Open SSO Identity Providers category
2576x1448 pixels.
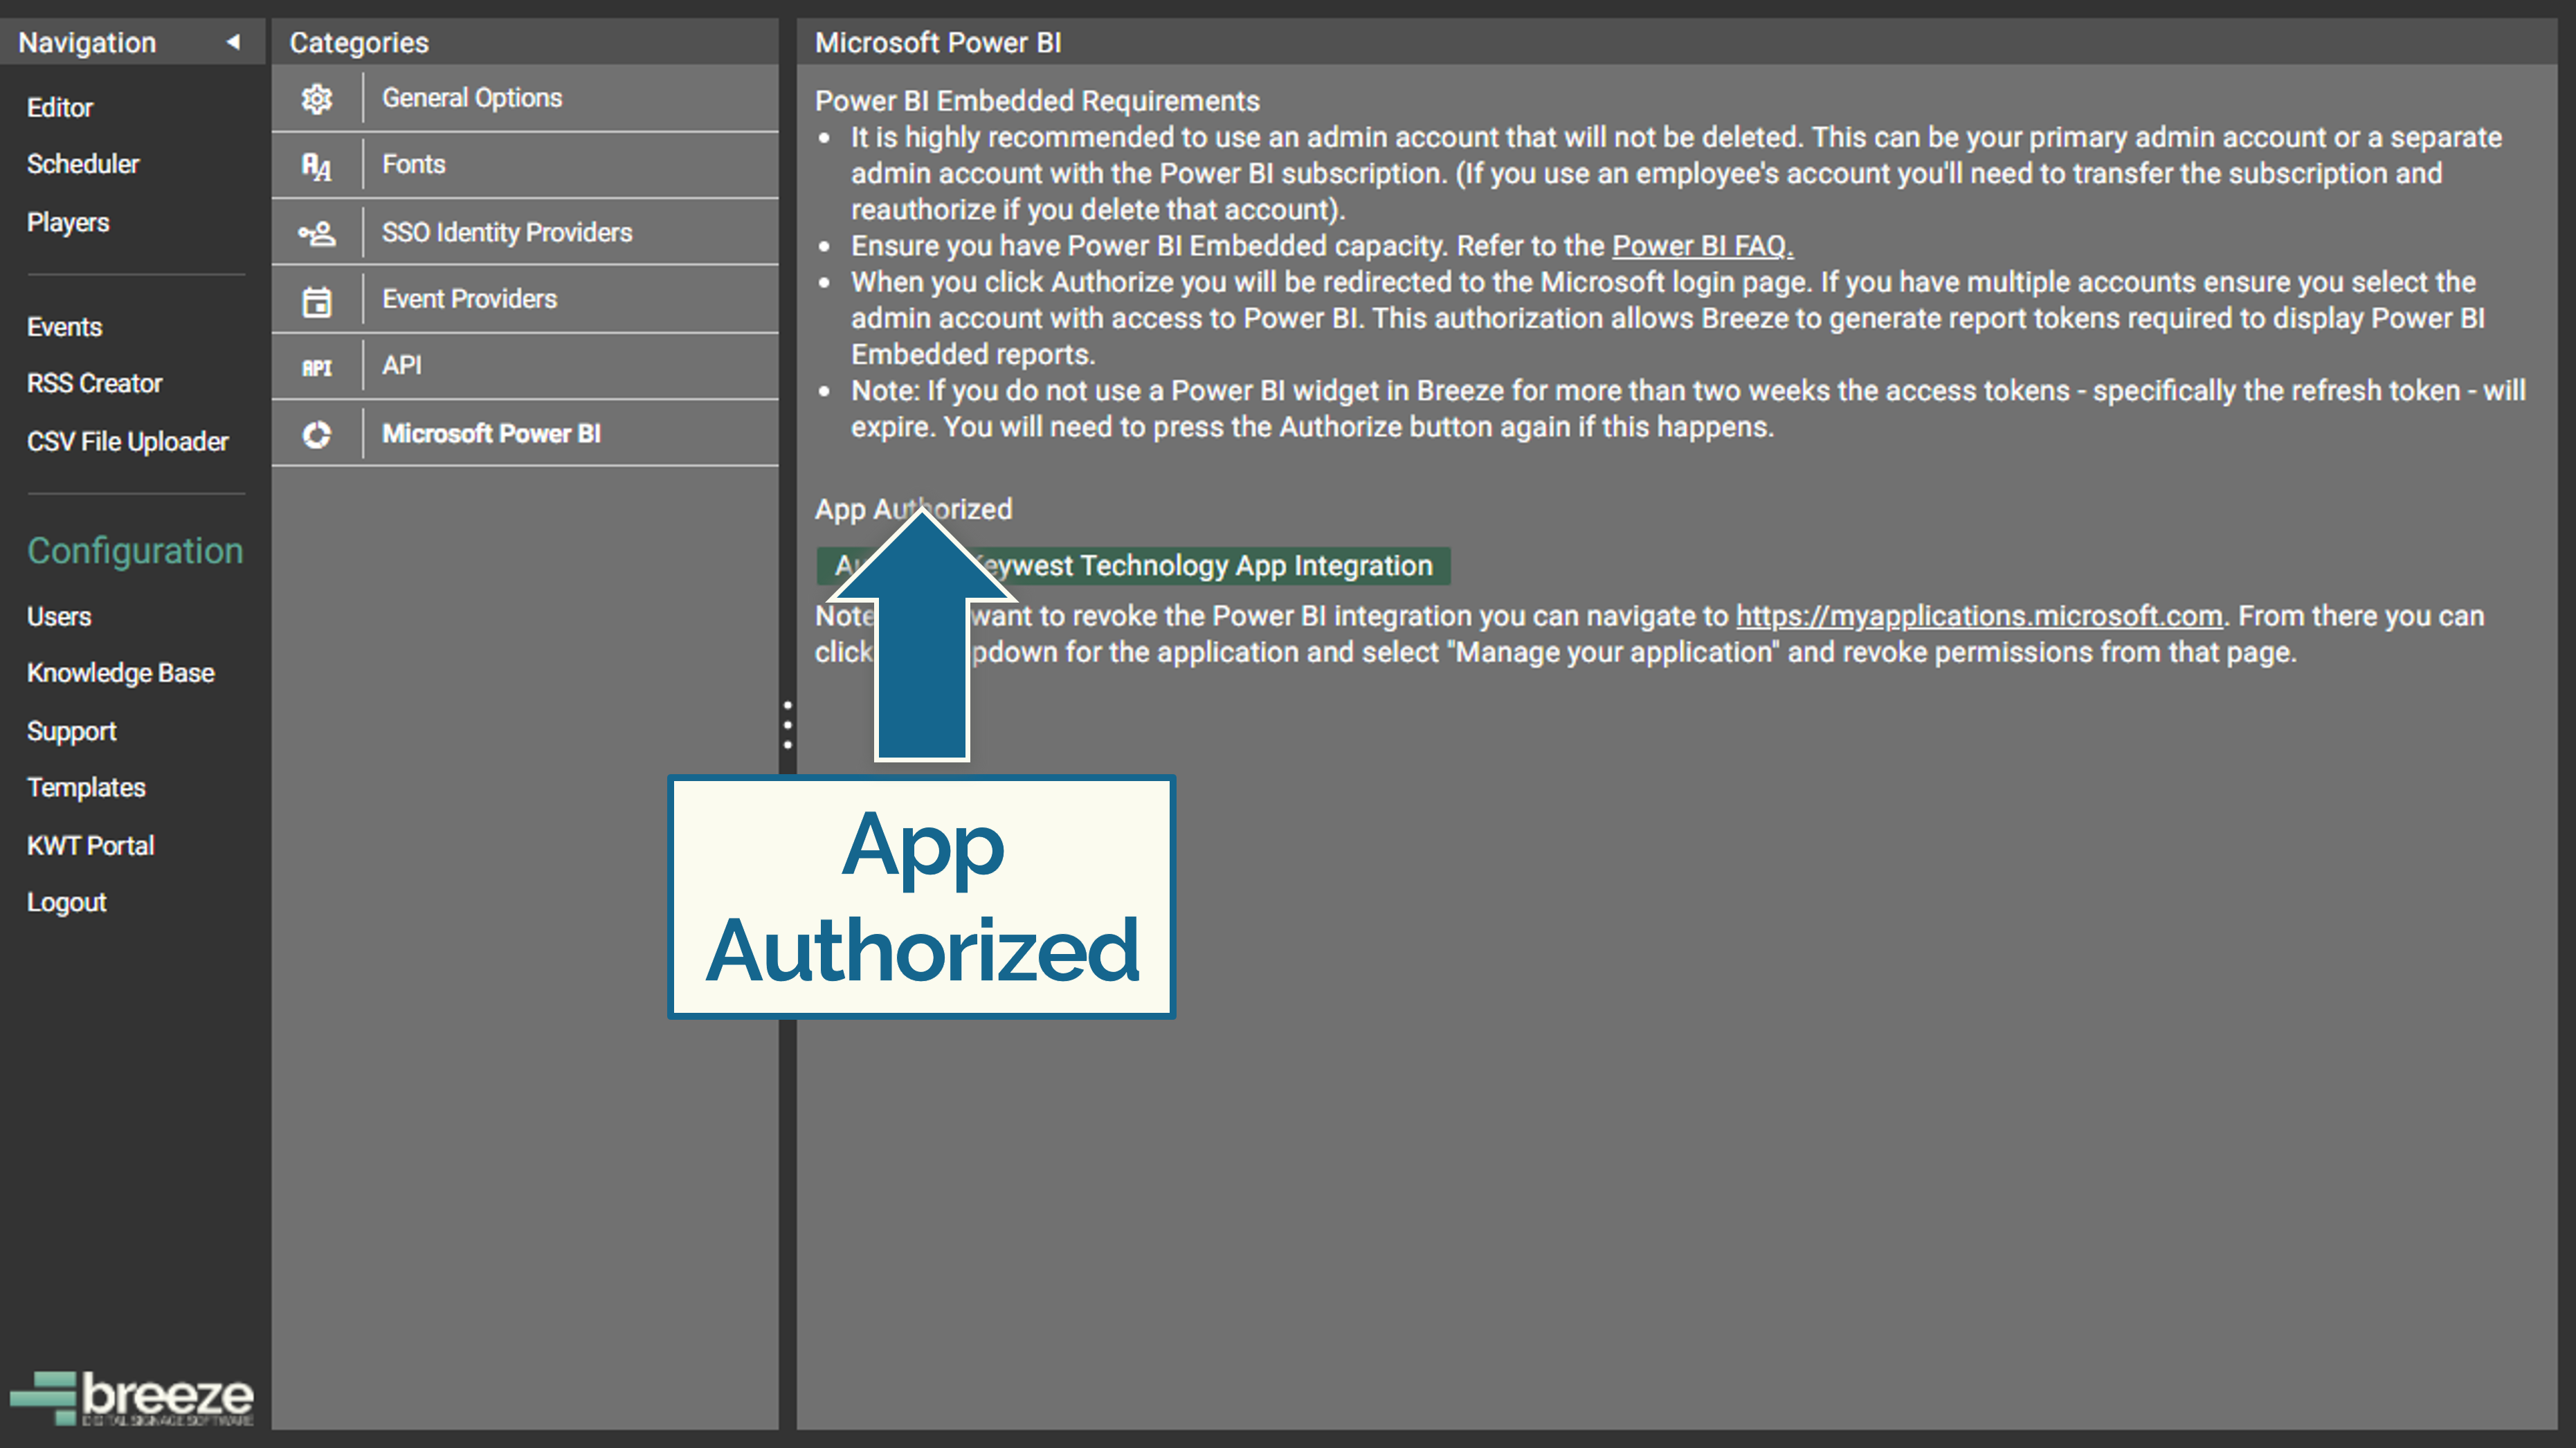pos(524,232)
